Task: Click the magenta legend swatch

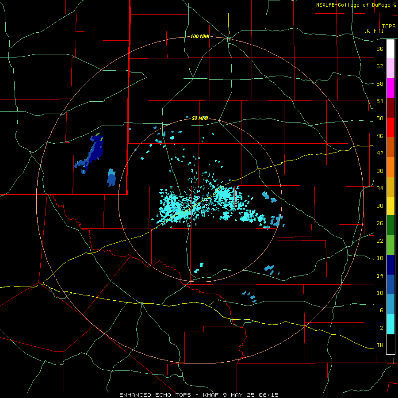Action: pos(390,88)
